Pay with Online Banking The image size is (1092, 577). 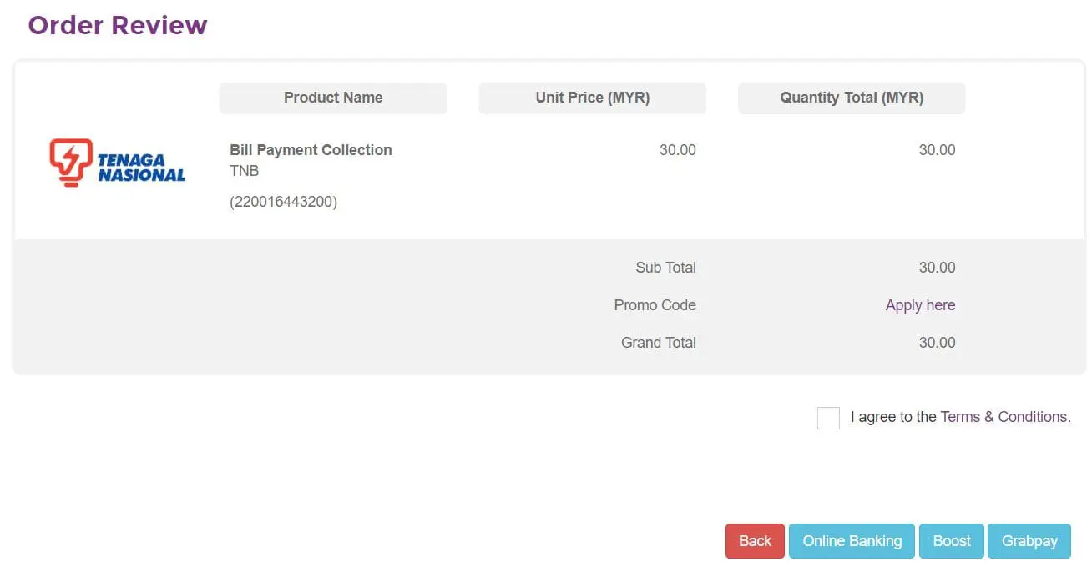click(x=852, y=541)
